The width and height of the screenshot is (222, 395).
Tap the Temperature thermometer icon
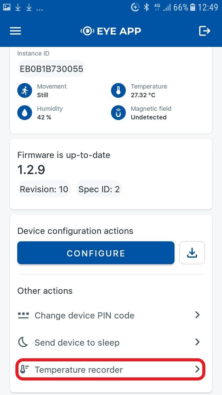tap(118, 90)
